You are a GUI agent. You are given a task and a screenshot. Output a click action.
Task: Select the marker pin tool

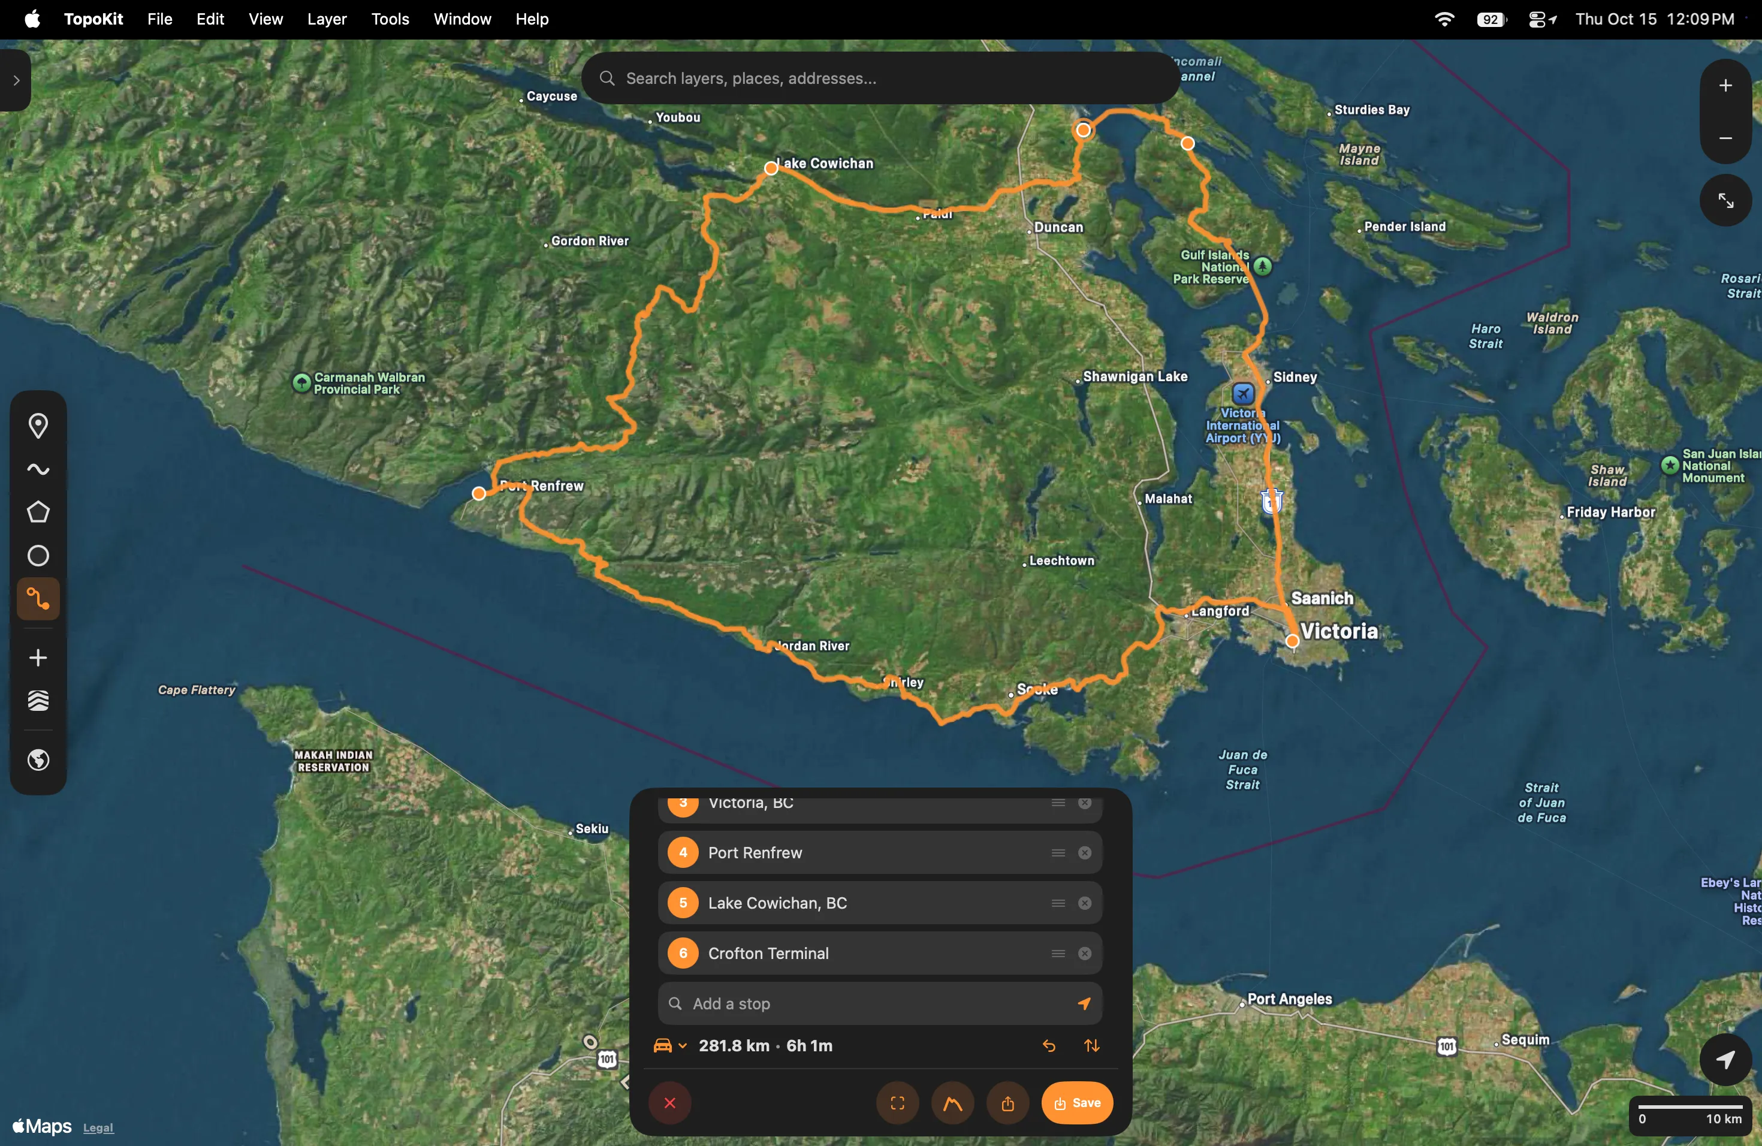point(38,426)
